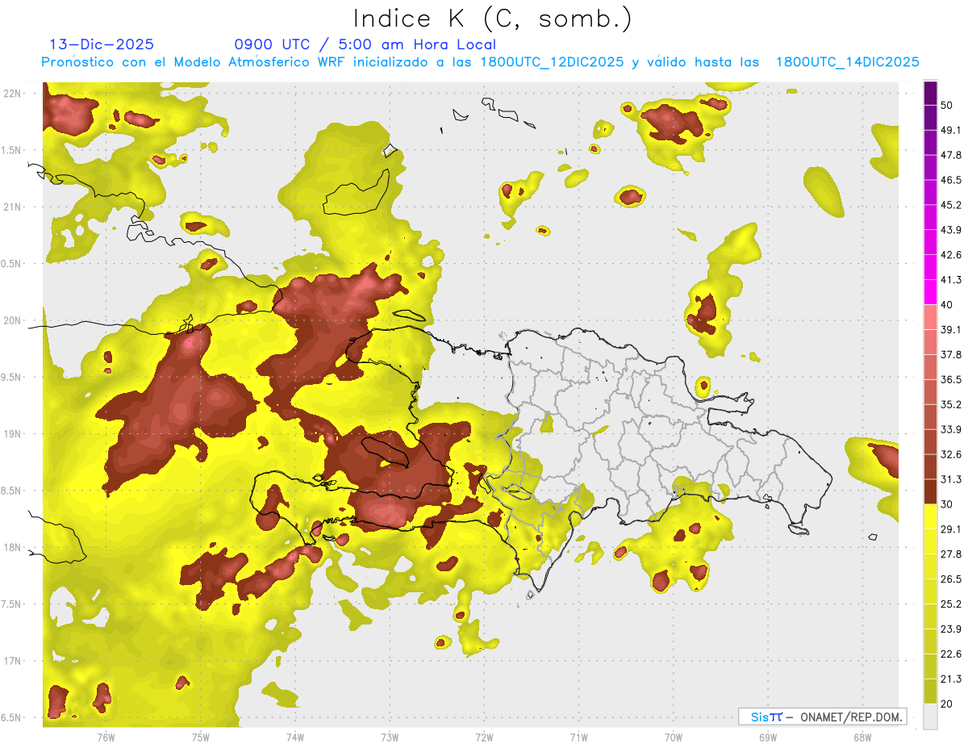This screenshot has height=748, width=968.
Task: Click colorbar value "23.9"
Action: (x=951, y=629)
